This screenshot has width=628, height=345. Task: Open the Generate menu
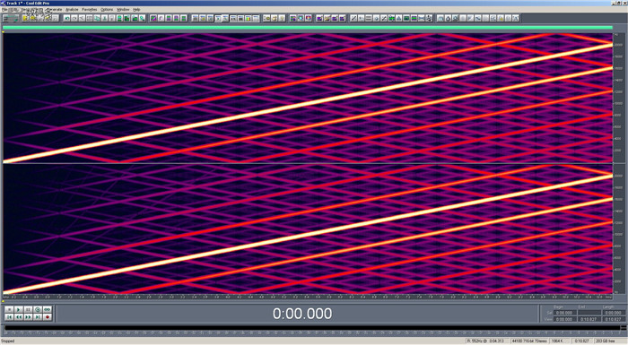click(x=55, y=9)
